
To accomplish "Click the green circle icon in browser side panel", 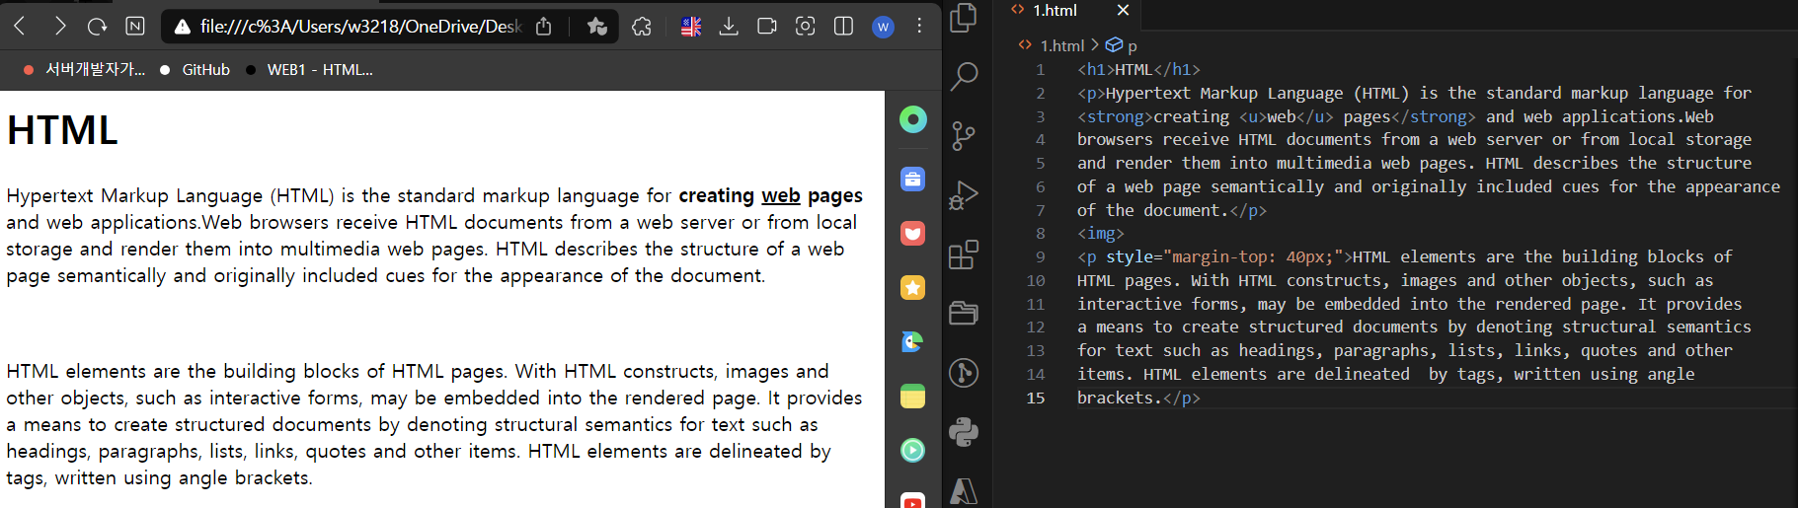I will [x=913, y=119].
